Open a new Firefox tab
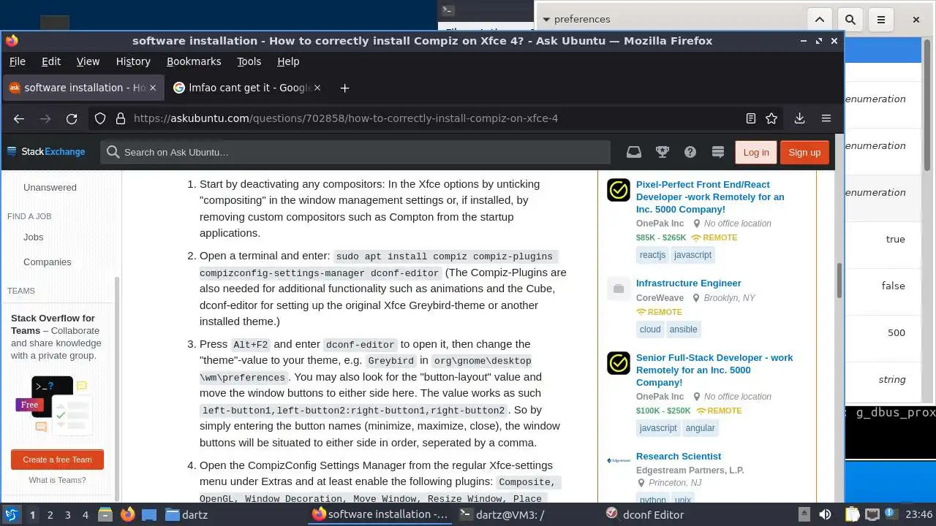The image size is (936, 526). click(344, 88)
